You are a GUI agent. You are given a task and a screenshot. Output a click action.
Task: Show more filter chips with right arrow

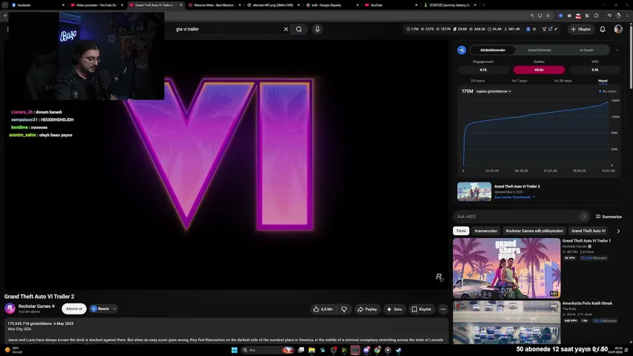click(x=618, y=231)
